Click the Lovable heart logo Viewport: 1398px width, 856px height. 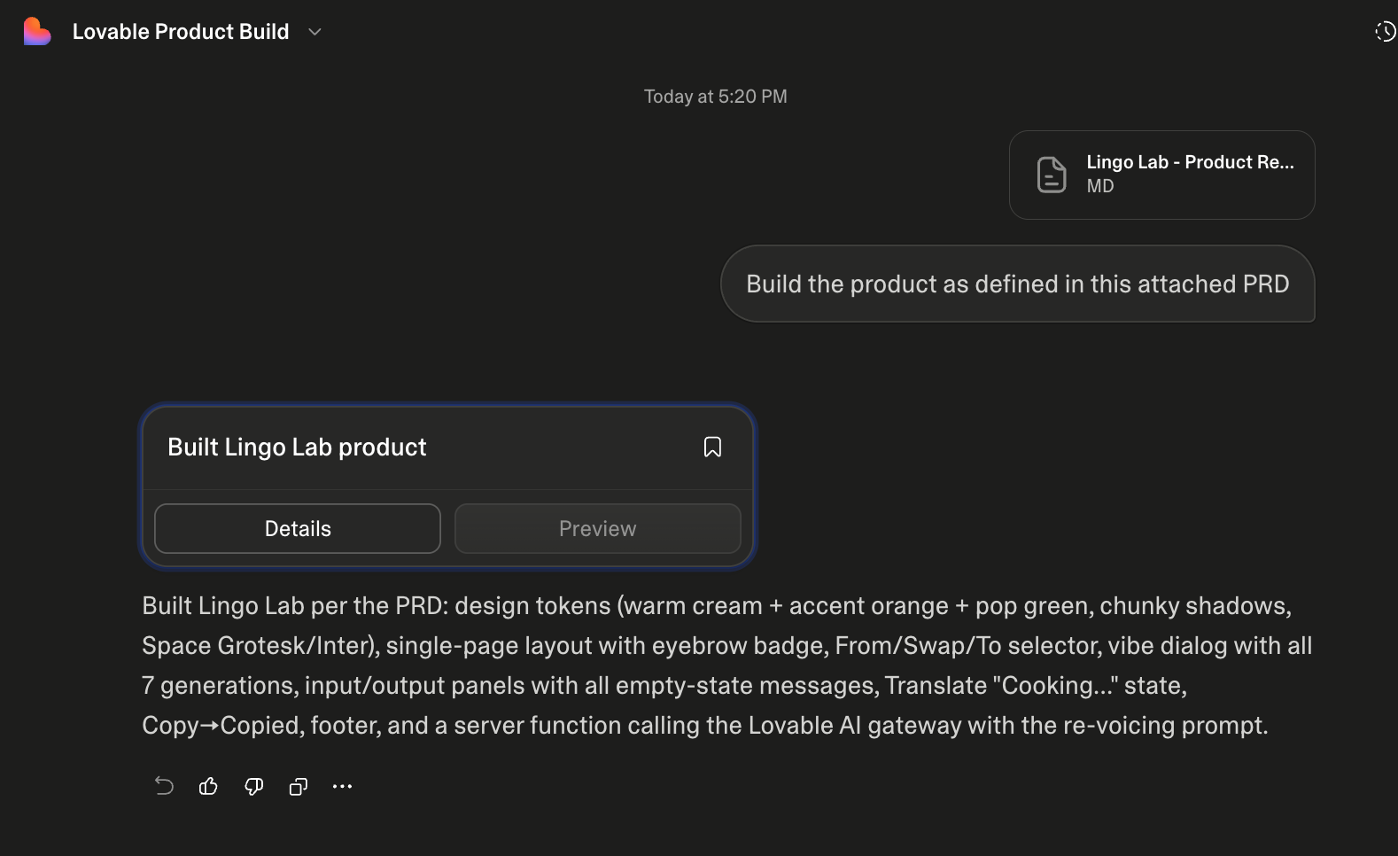point(36,32)
